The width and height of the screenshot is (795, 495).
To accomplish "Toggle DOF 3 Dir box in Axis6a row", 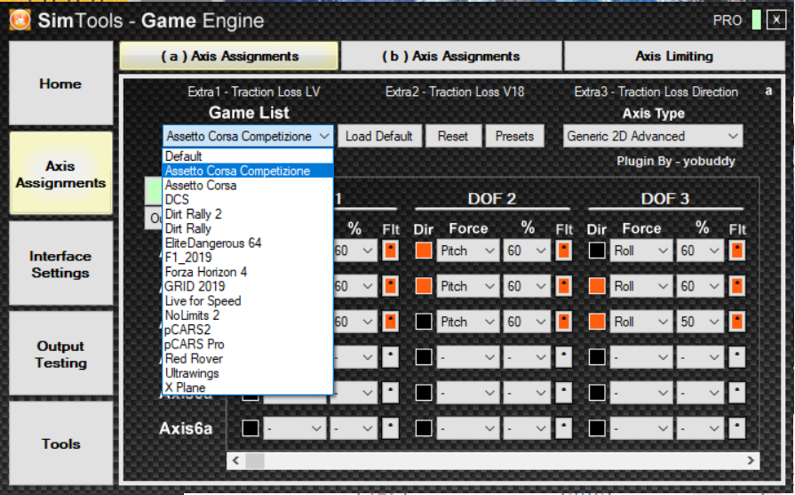I will (x=597, y=428).
